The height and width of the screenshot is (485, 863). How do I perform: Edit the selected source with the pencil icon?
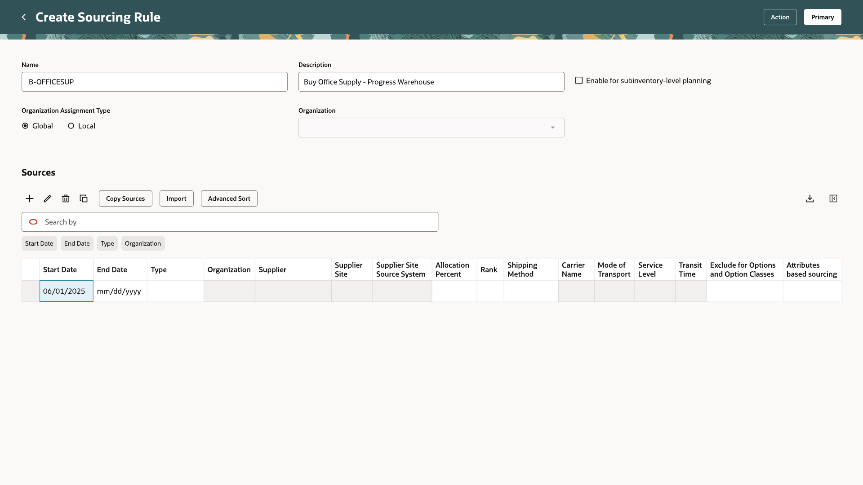[48, 198]
